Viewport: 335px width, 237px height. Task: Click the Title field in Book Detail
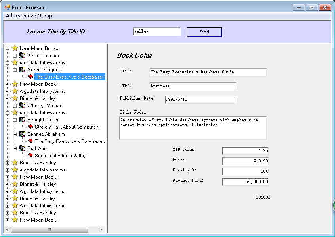208,72
